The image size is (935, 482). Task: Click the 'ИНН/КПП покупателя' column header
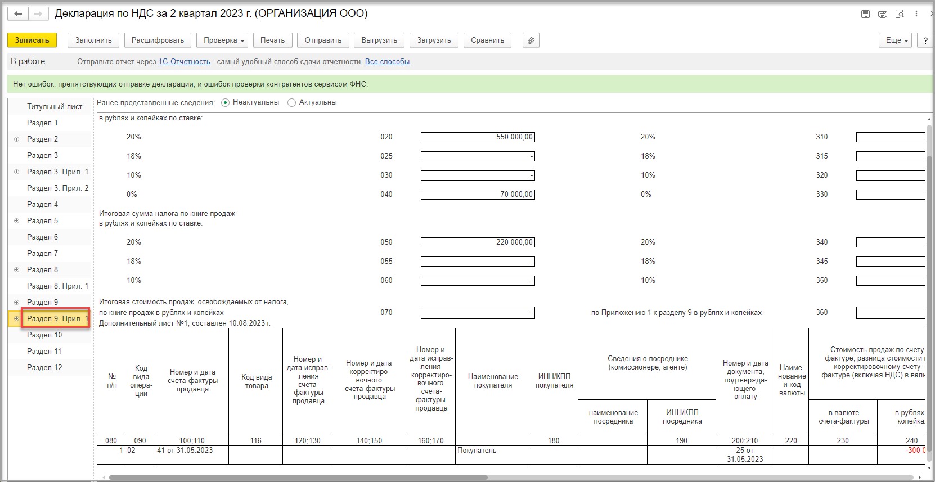[x=554, y=382]
